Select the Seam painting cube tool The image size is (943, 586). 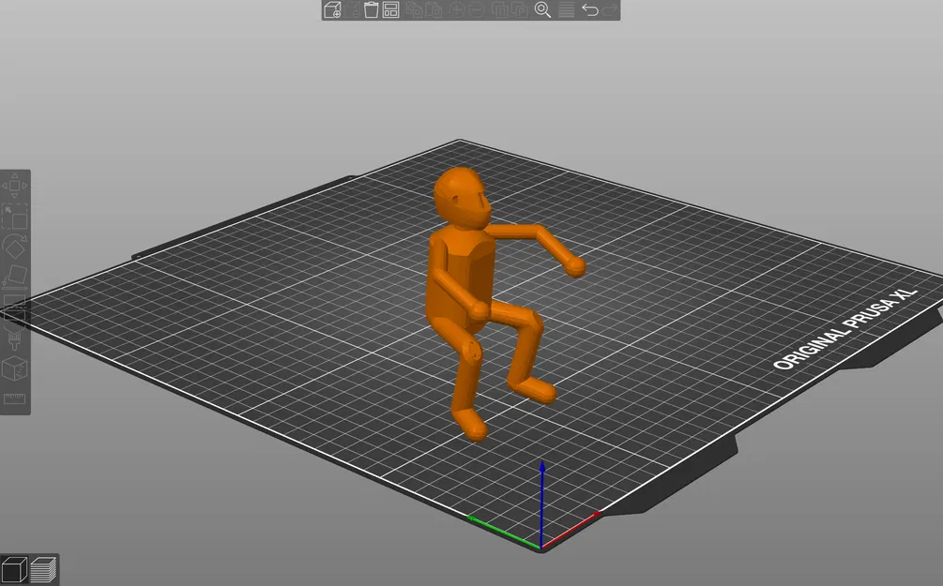point(15,368)
